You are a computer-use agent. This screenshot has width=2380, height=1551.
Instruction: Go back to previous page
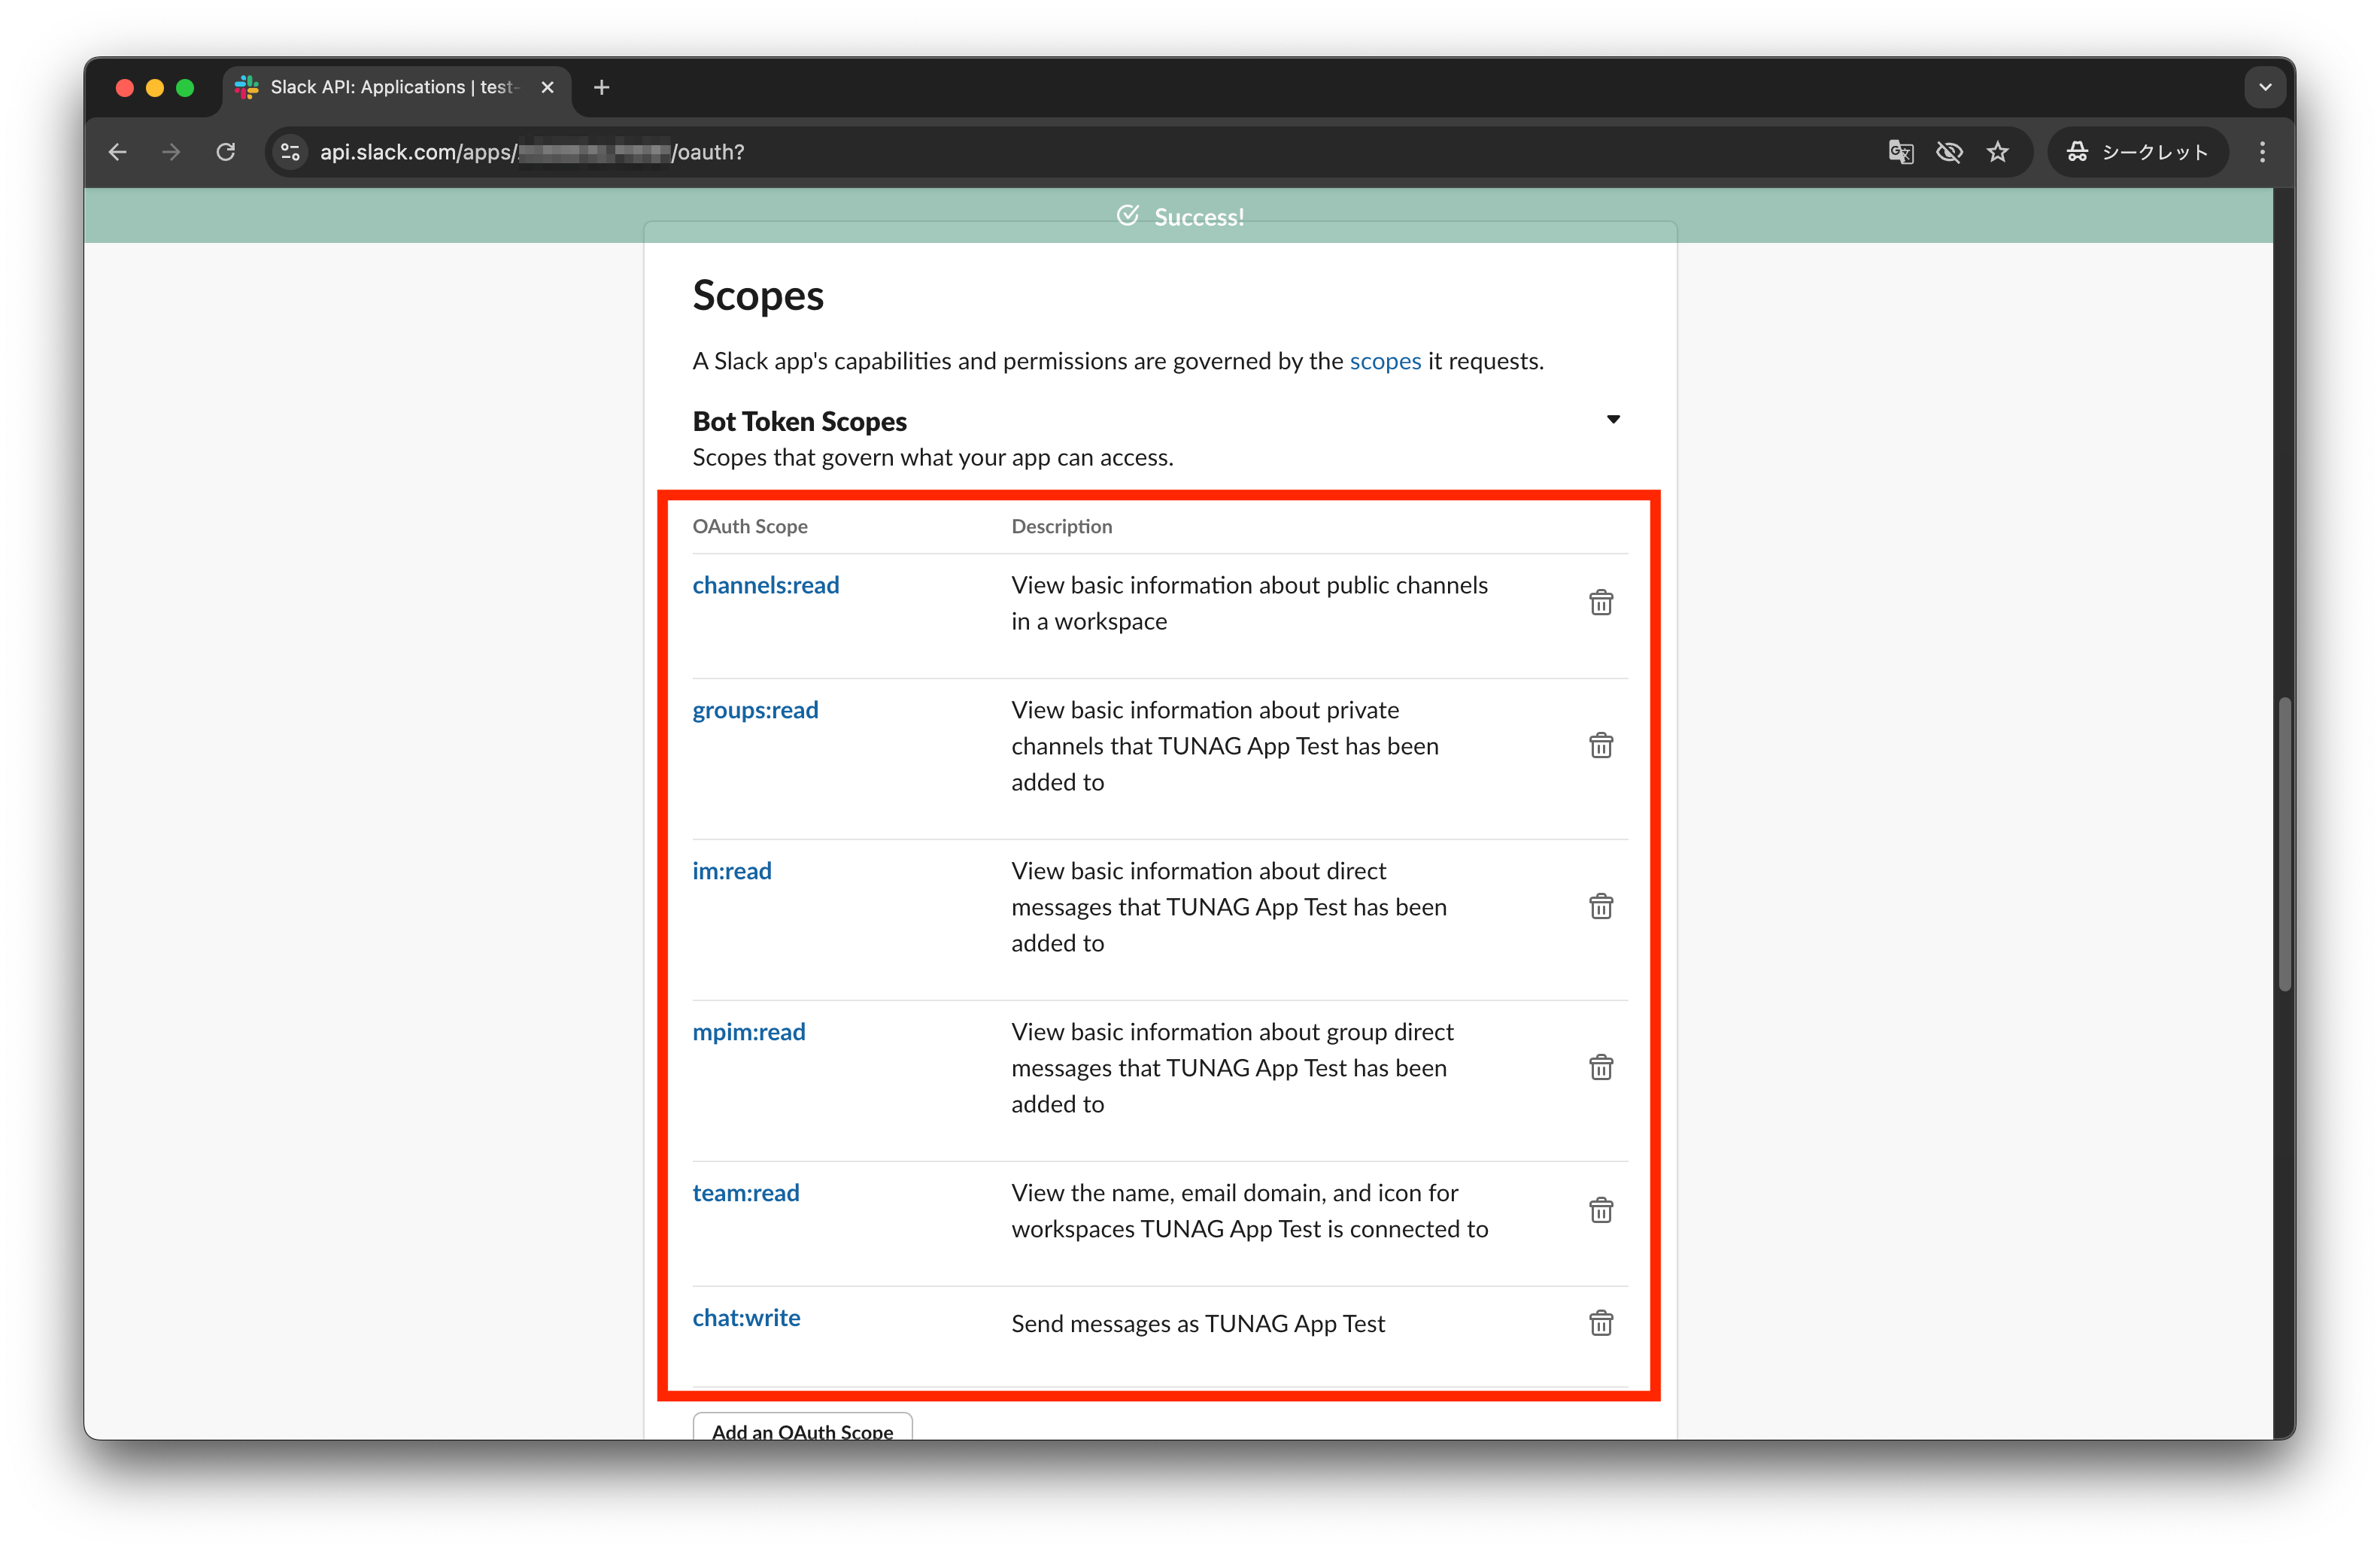[118, 152]
